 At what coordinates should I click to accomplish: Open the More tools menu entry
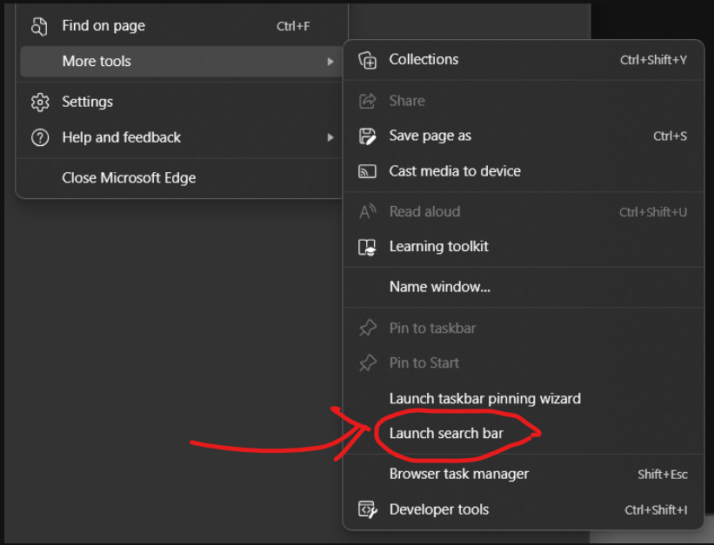pyautogui.click(x=181, y=62)
